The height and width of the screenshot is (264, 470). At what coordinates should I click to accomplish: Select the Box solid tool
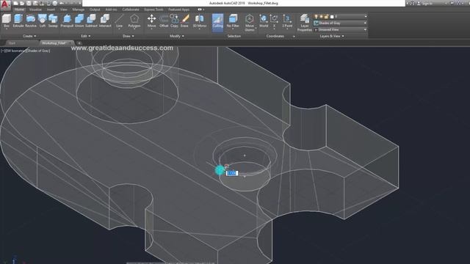pyautogui.click(x=7, y=21)
